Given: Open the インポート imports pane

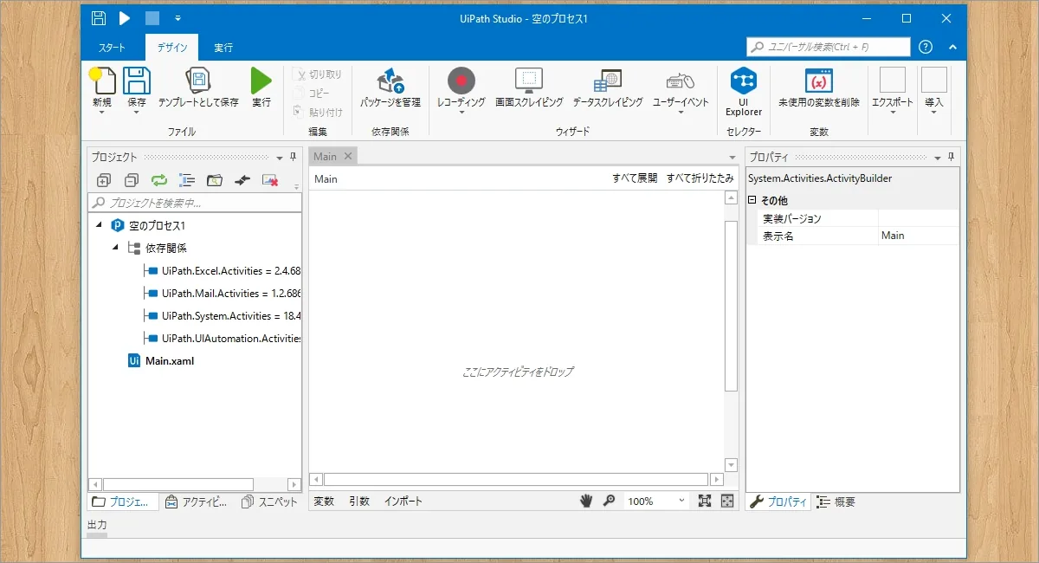Looking at the screenshot, I should (x=403, y=502).
